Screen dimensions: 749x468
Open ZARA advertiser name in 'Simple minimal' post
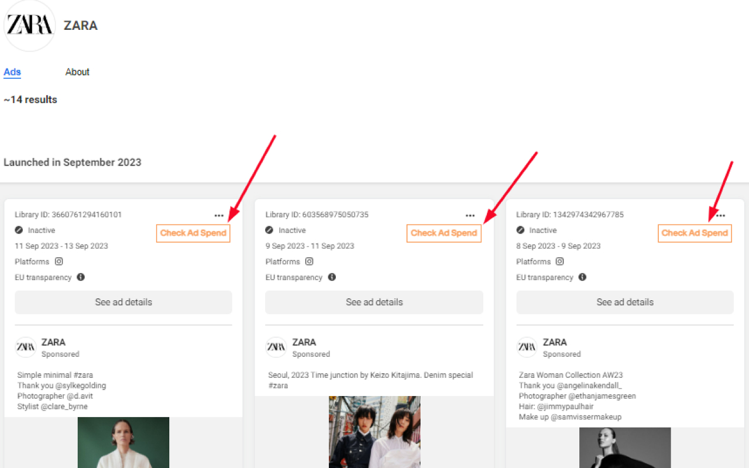(53, 342)
